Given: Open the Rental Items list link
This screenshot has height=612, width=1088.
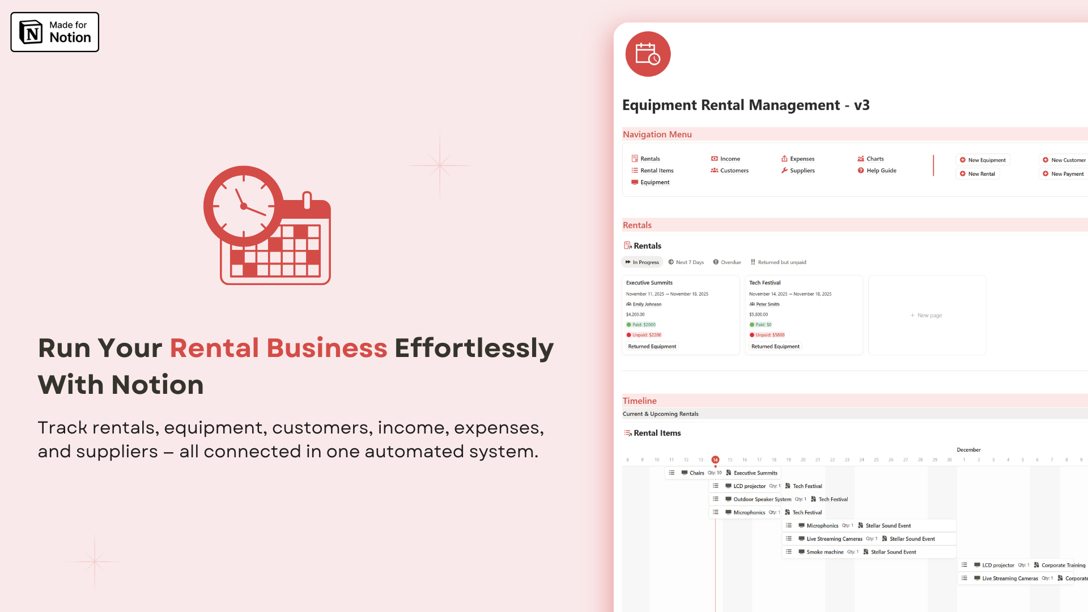Looking at the screenshot, I should [x=656, y=171].
